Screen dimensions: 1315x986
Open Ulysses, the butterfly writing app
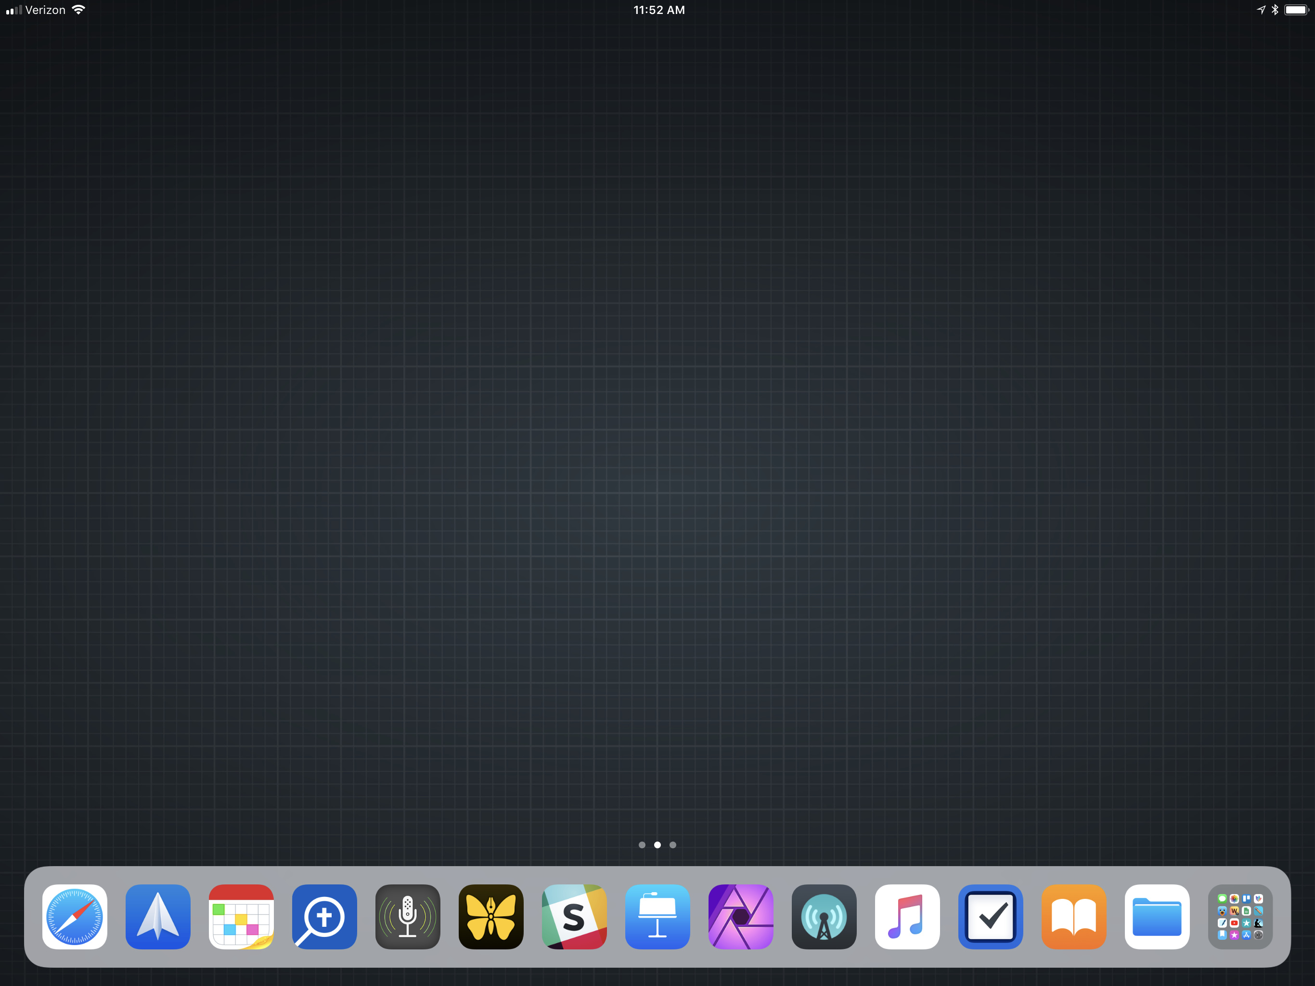pyautogui.click(x=491, y=916)
